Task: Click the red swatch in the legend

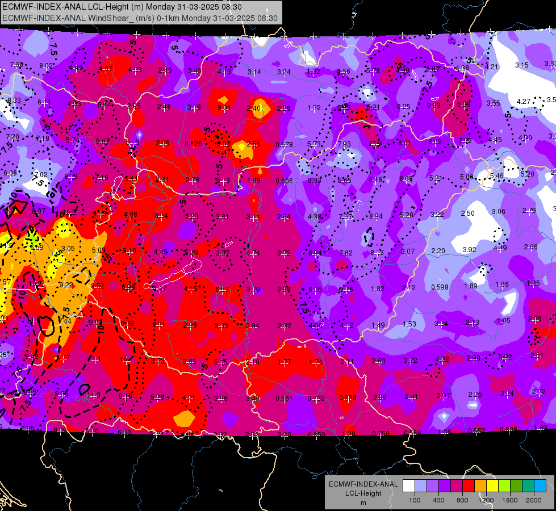Action: pos(469,486)
